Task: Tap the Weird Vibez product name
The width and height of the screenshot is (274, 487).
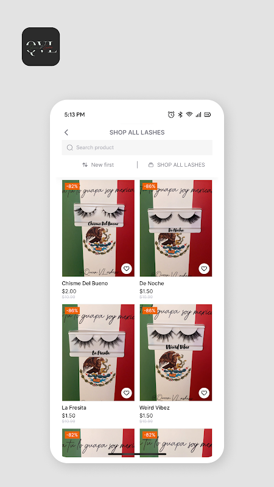Action: click(155, 407)
